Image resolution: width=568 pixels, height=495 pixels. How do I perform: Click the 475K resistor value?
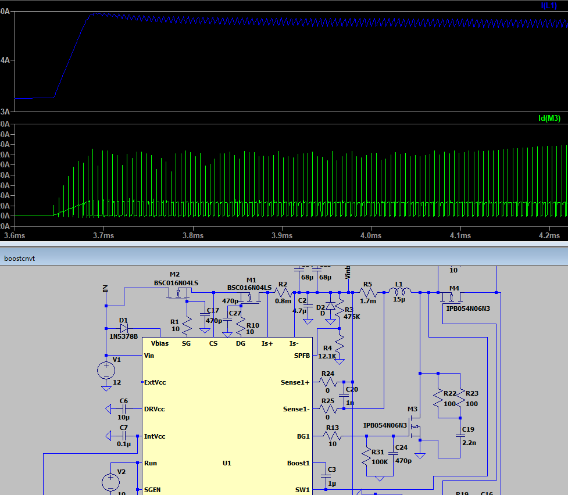[x=352, y=317]
